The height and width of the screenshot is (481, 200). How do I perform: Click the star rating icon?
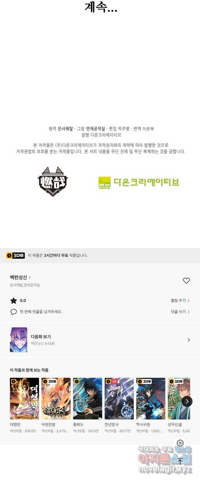coord(14,301)
